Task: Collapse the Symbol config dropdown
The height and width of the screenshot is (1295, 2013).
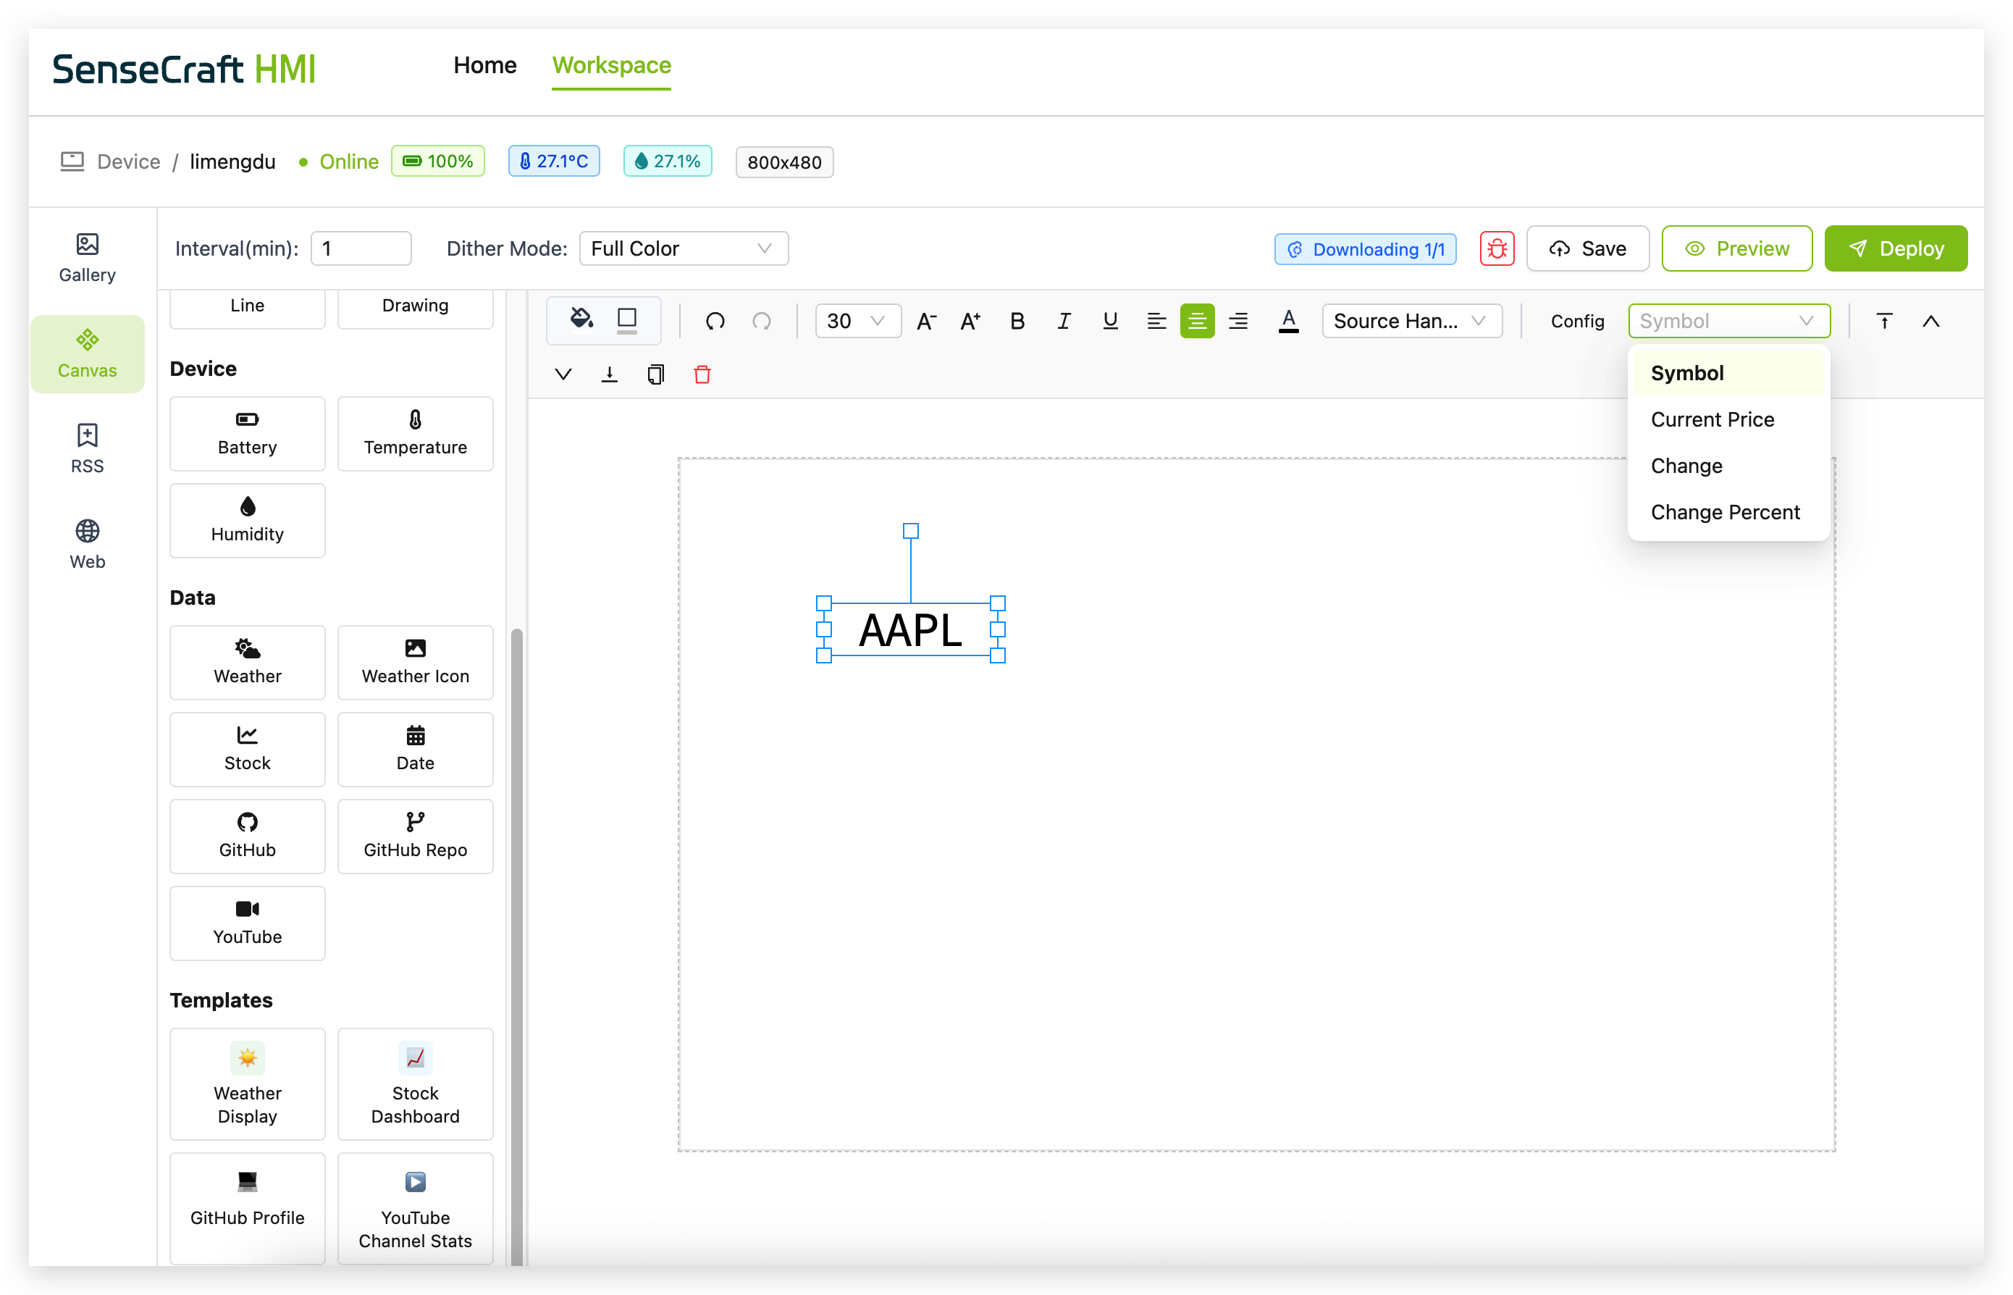Action: tap(1729, 320)
